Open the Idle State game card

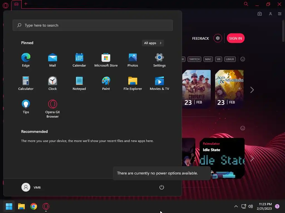[222, 158]
